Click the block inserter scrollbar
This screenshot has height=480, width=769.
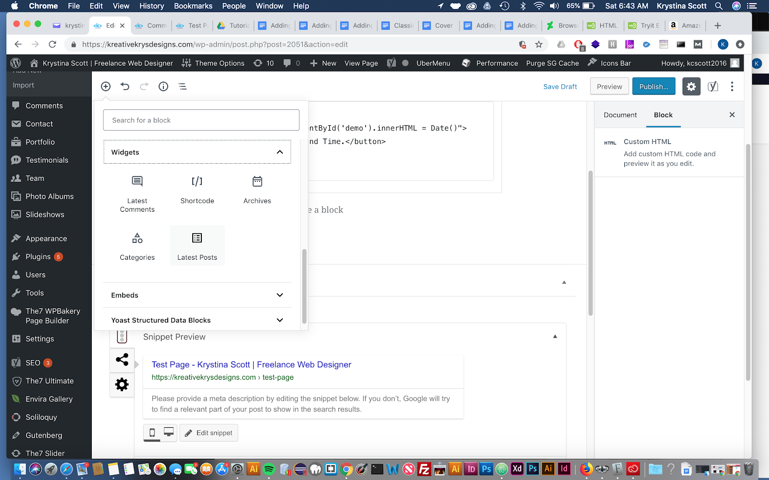(304, 286)
